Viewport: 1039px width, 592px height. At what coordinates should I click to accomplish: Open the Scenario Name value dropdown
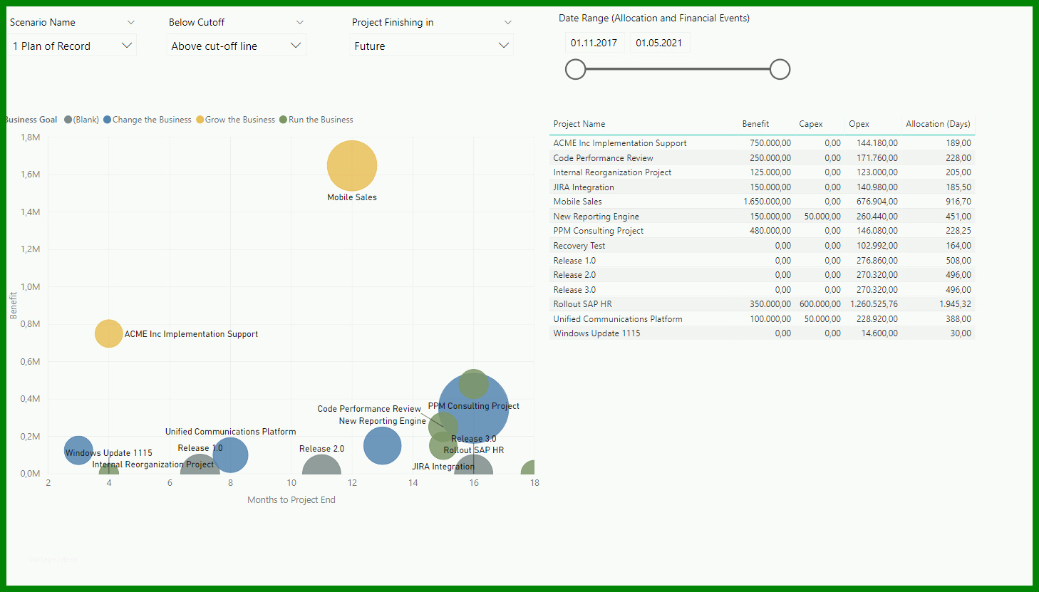pyautogui.click(x=72, y=46)
